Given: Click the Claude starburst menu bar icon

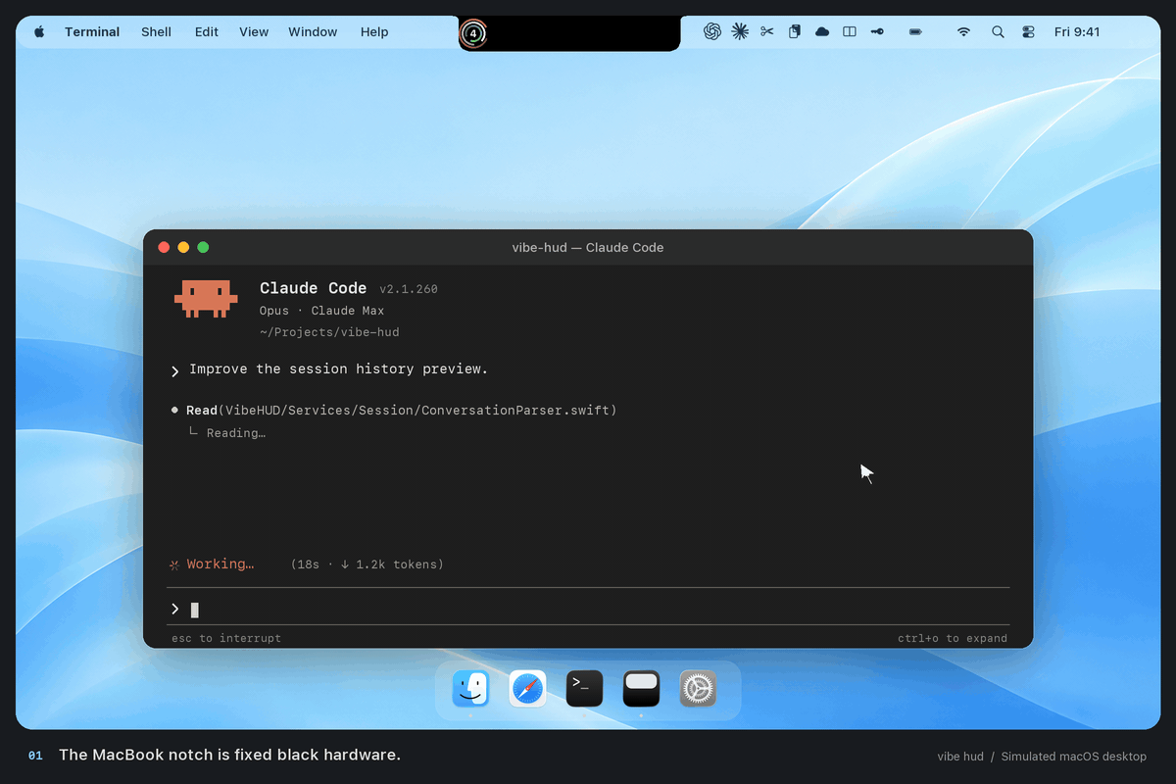Looking at the screenshot, I should pyautogui.click(x=740, y=31).
